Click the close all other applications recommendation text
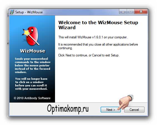 point(98,46)
